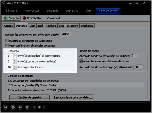Click the red Desconectar button
Screen dimensions: 152x113
click(x=32, y=18)
